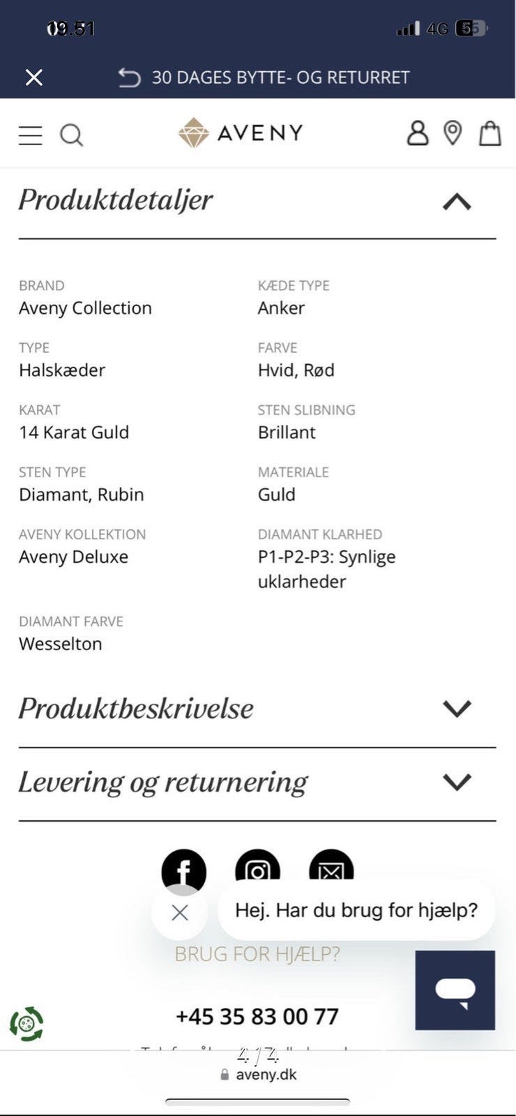Click the store locator pin icon
The height and width of the screenshot is (1116, 516).
click(452, 133)
